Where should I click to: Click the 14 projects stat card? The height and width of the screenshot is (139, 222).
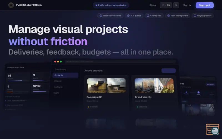point(18,78)
